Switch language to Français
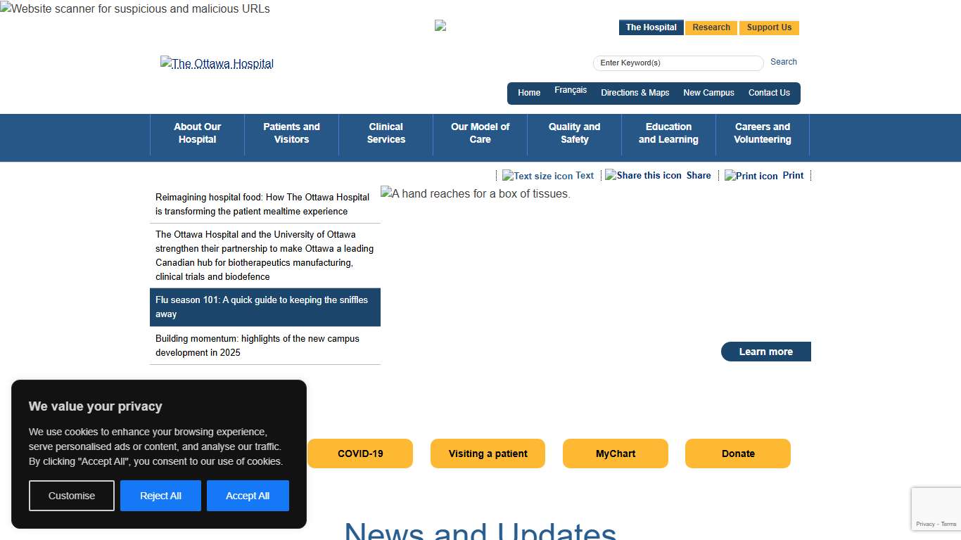Image resolution: width=961 pixels, height=540 pixels. point(570,90)
